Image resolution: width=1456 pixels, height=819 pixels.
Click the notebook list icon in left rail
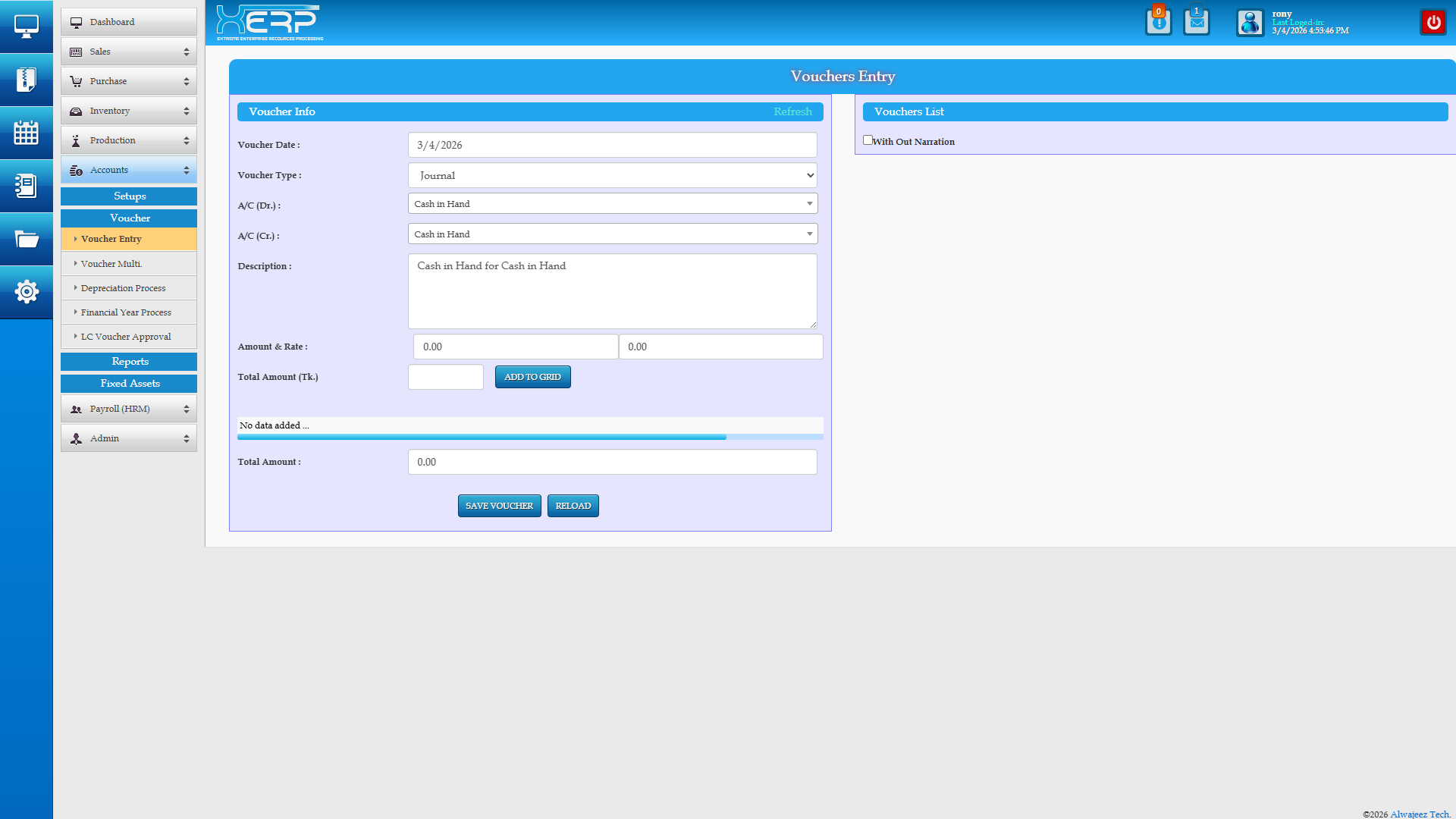pos(27,186)
